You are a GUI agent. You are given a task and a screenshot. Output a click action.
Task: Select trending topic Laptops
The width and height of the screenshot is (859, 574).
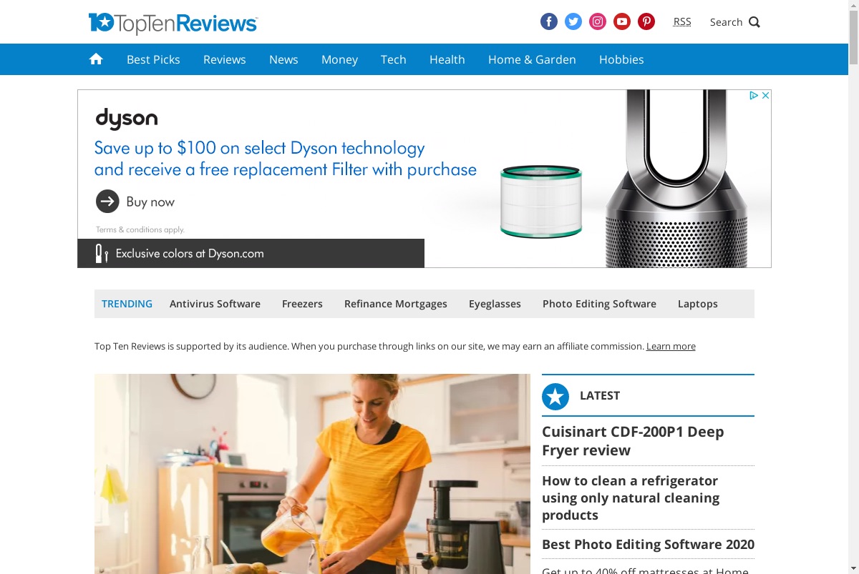(698, 304)
